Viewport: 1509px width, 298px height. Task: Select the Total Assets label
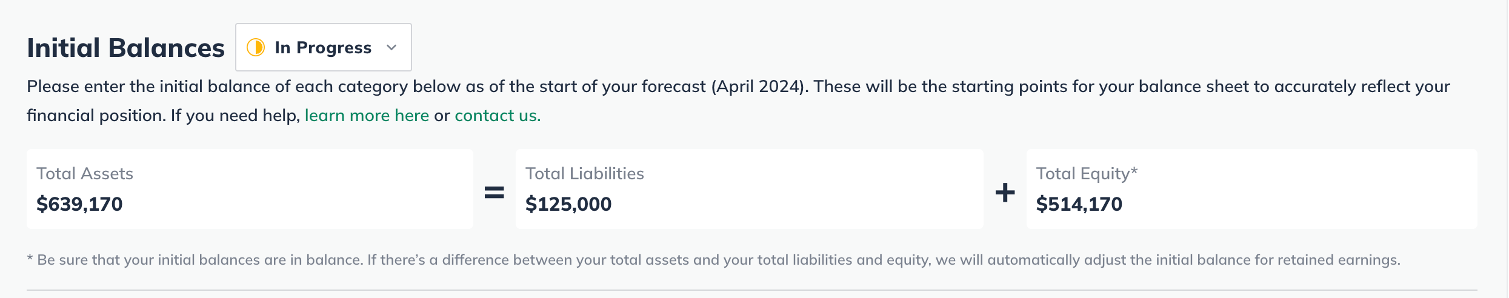click(85, 174)
